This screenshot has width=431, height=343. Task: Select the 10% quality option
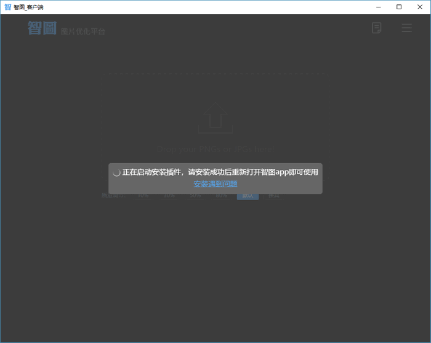click(143, 196)
